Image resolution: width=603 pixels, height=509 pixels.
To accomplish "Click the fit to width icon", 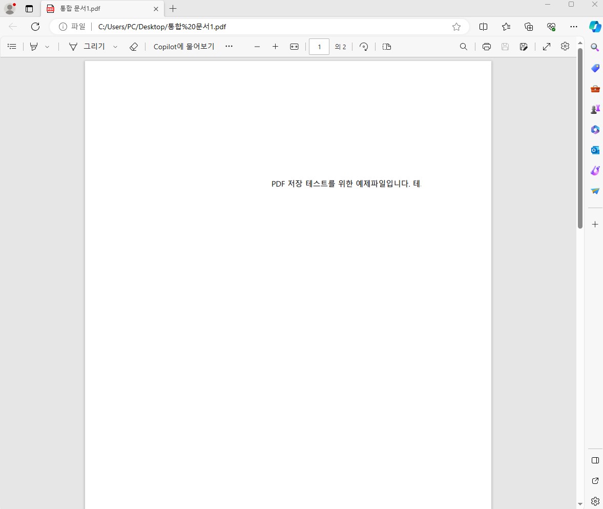I will coord(294,47).
